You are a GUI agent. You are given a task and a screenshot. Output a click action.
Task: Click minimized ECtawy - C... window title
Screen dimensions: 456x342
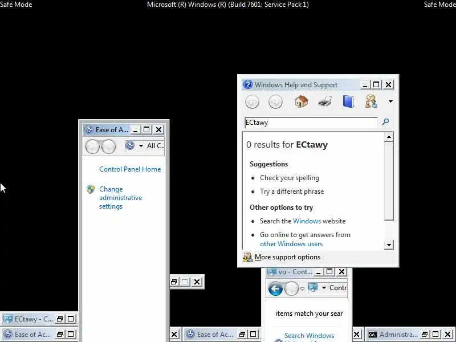pos(34,319)
